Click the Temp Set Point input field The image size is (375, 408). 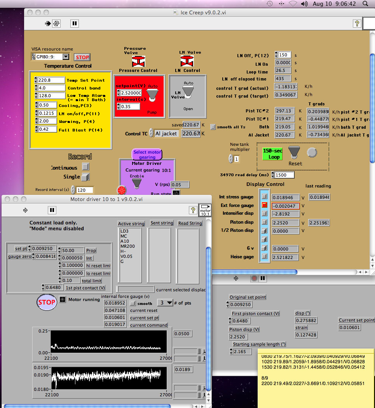tap(51, 80)
